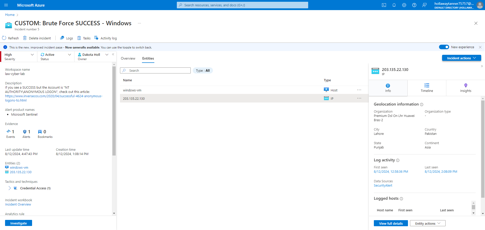Open Logs from the toolbar
This screenshot has height=230, width=485.
[66, 38]
